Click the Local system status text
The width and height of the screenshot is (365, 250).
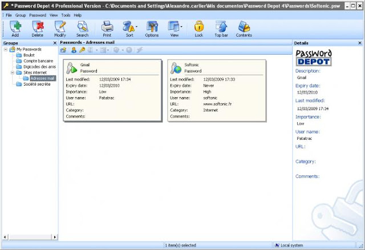click(292, 245)
